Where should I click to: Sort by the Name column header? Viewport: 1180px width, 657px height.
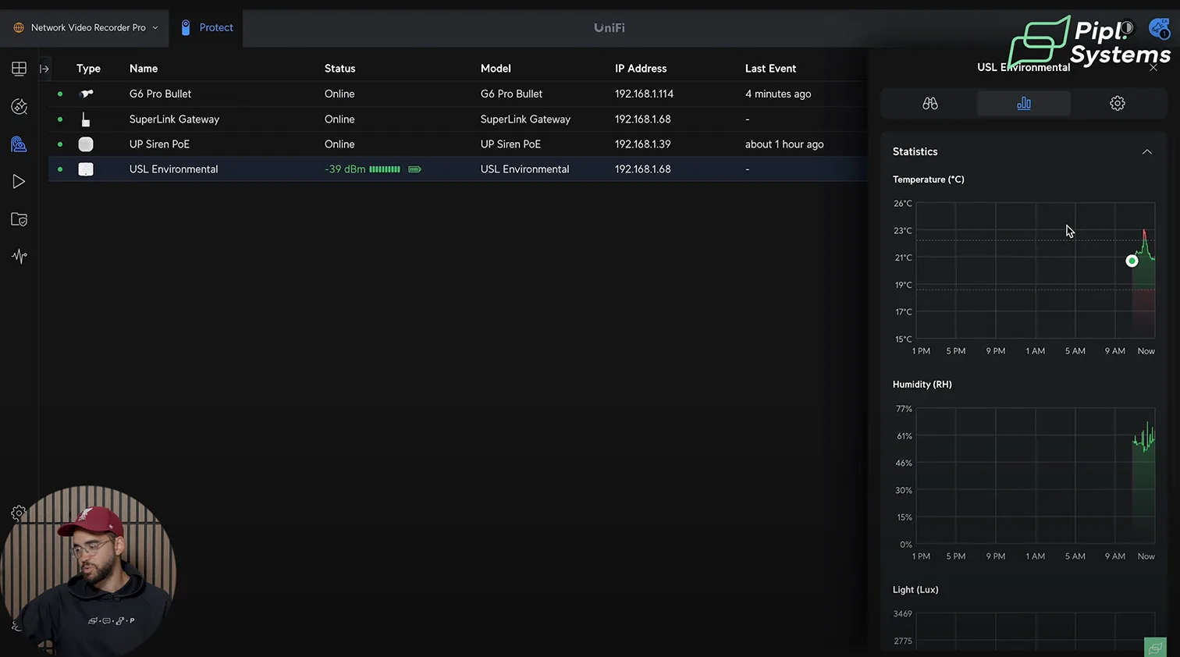coord(144,69)
